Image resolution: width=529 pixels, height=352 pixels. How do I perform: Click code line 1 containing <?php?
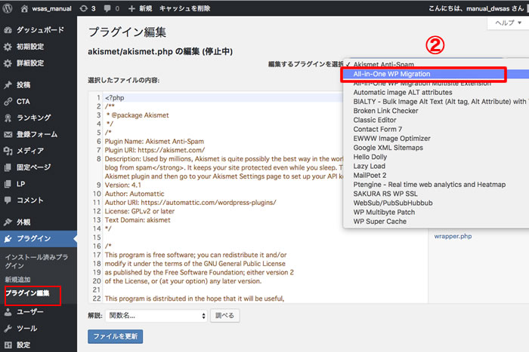(224, 97)
